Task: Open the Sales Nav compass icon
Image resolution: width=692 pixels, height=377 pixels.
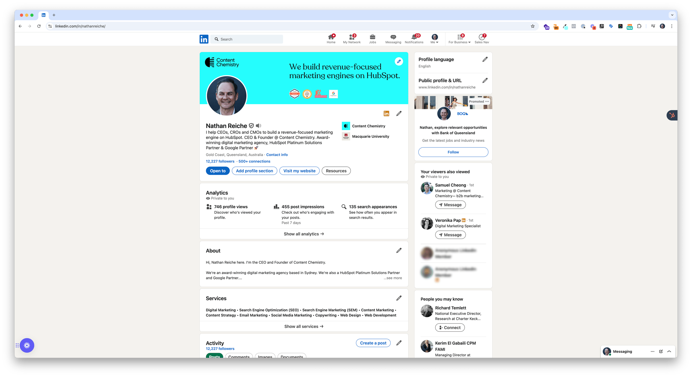Action: tap(482, 39)
